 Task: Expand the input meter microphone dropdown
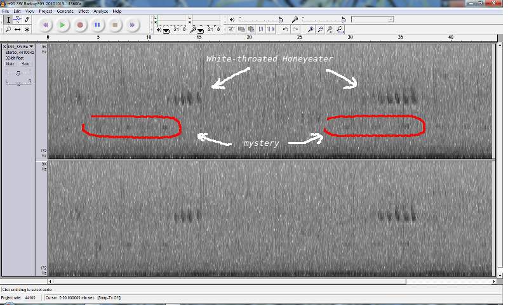point(200,30)
